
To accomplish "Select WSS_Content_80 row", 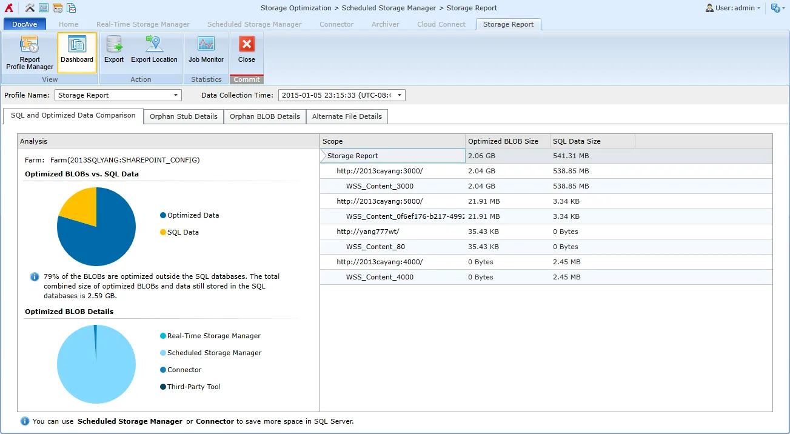I will (x=546, y=247).
